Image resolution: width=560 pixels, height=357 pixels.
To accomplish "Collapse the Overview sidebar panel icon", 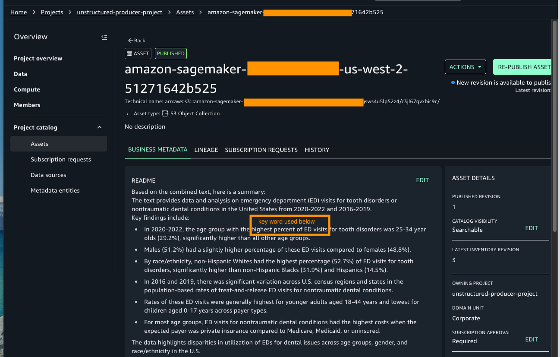I will coord(104,37).
